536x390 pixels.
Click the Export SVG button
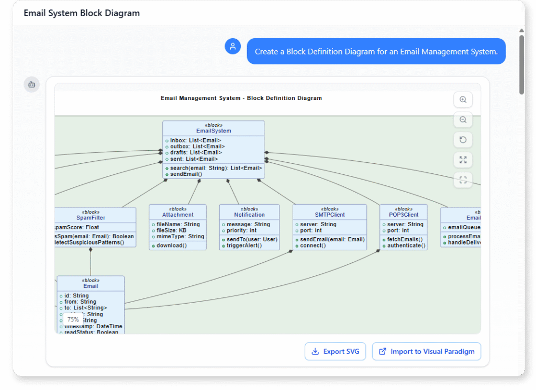[335, 351]
